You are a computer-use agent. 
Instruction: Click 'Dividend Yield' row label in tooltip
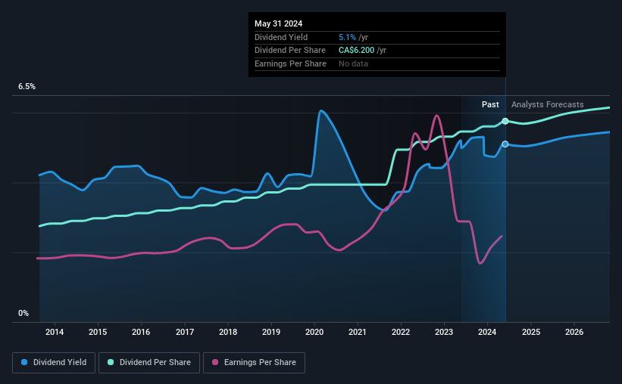[281, 37]
